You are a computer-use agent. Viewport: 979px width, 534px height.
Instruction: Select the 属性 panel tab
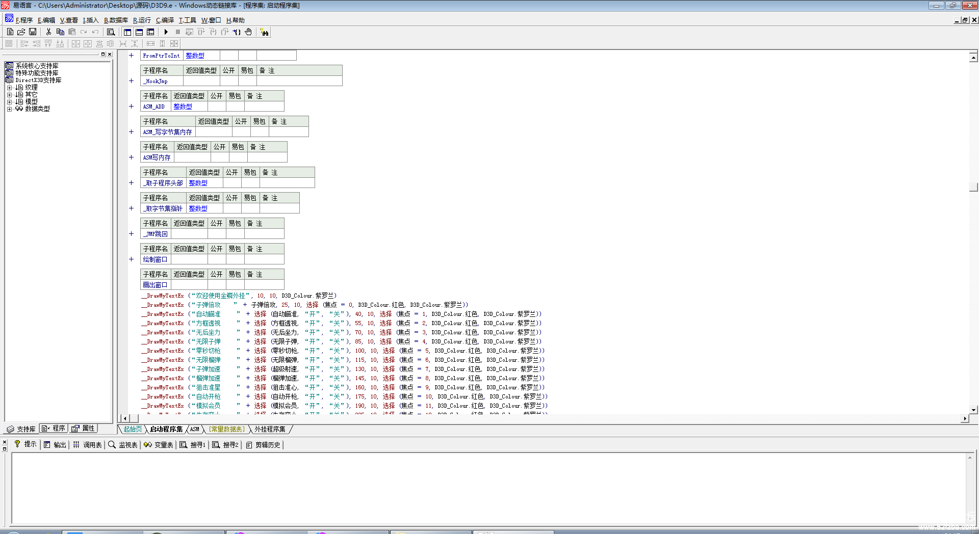84,429
